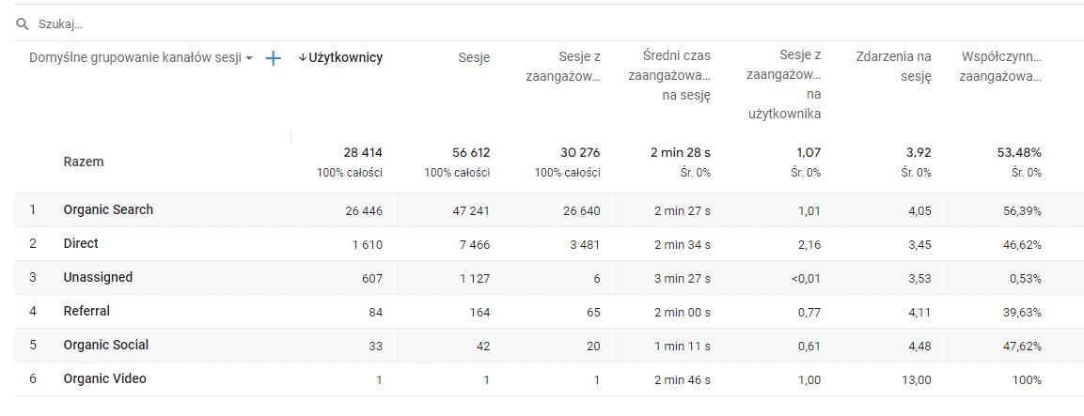Sort by Średni czas zaangażowa… na sesję header

[x=669, y=76]
